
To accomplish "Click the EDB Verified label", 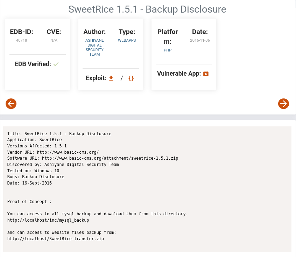I will pyautogui.click(x=33, y=64).
